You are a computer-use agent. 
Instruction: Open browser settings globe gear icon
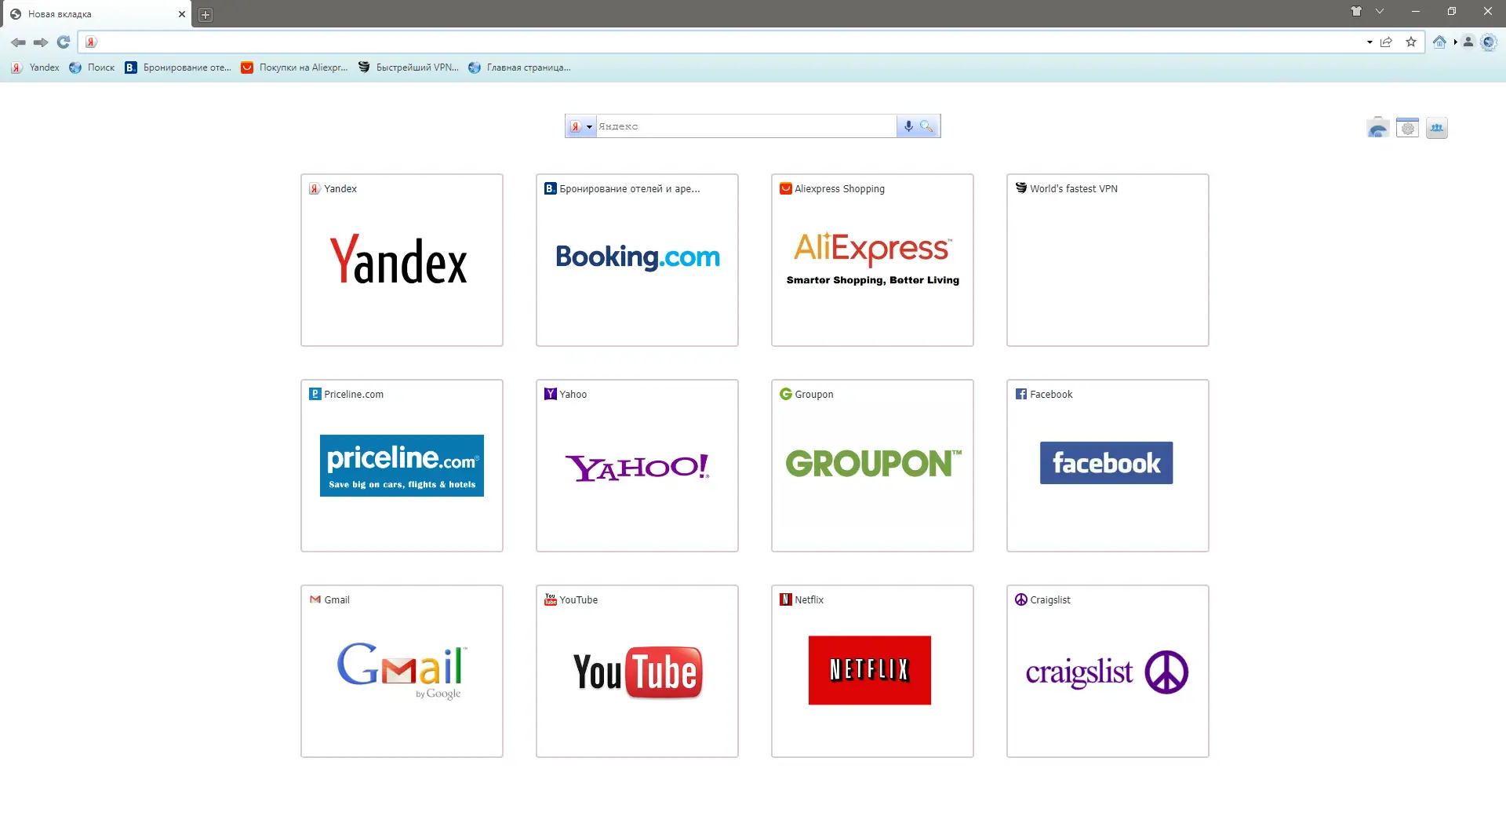coord(1489,42)
